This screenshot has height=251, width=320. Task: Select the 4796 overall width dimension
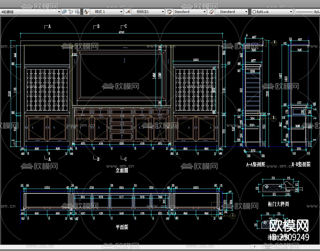121,32
